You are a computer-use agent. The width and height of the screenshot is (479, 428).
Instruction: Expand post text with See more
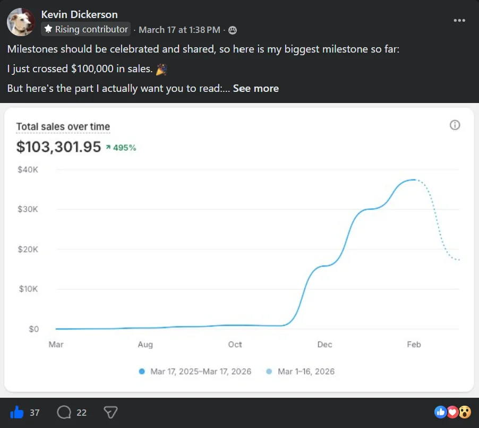coord(255,88)
